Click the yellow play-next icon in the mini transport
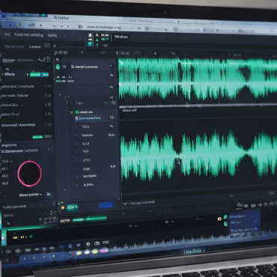The height and width of the screenshot is (277, 277). pyautogui.click(x=23, y=237)
